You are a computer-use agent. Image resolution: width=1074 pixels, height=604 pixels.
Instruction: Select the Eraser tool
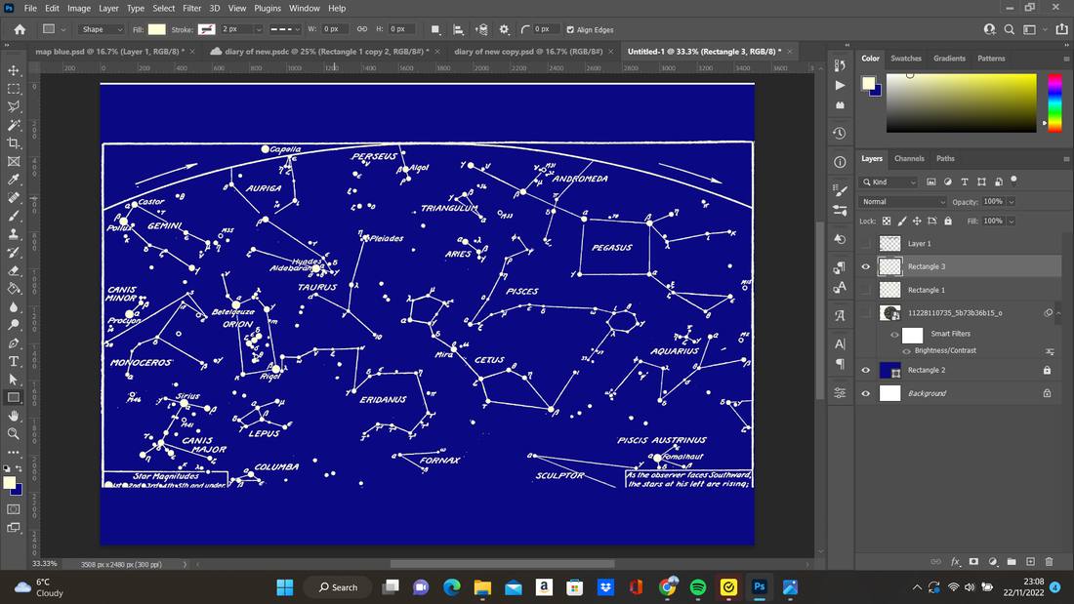(14, 270)
